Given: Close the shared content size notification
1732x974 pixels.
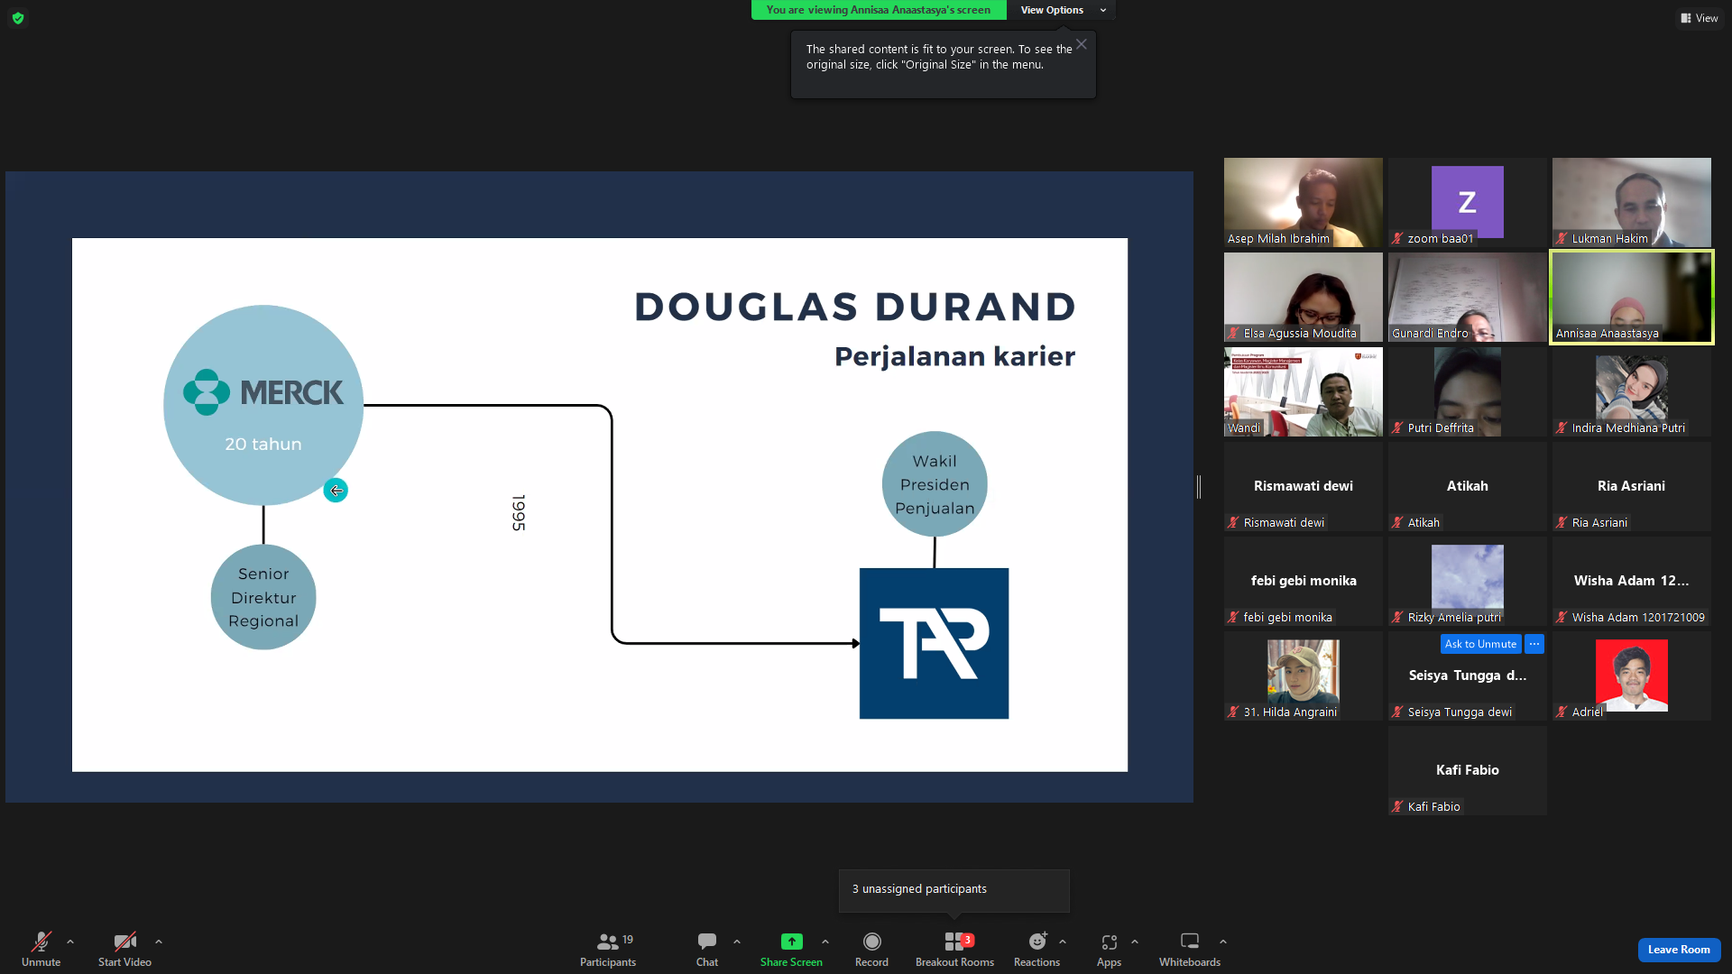Looking at the screenshot, I should (x=1081, y=44).
